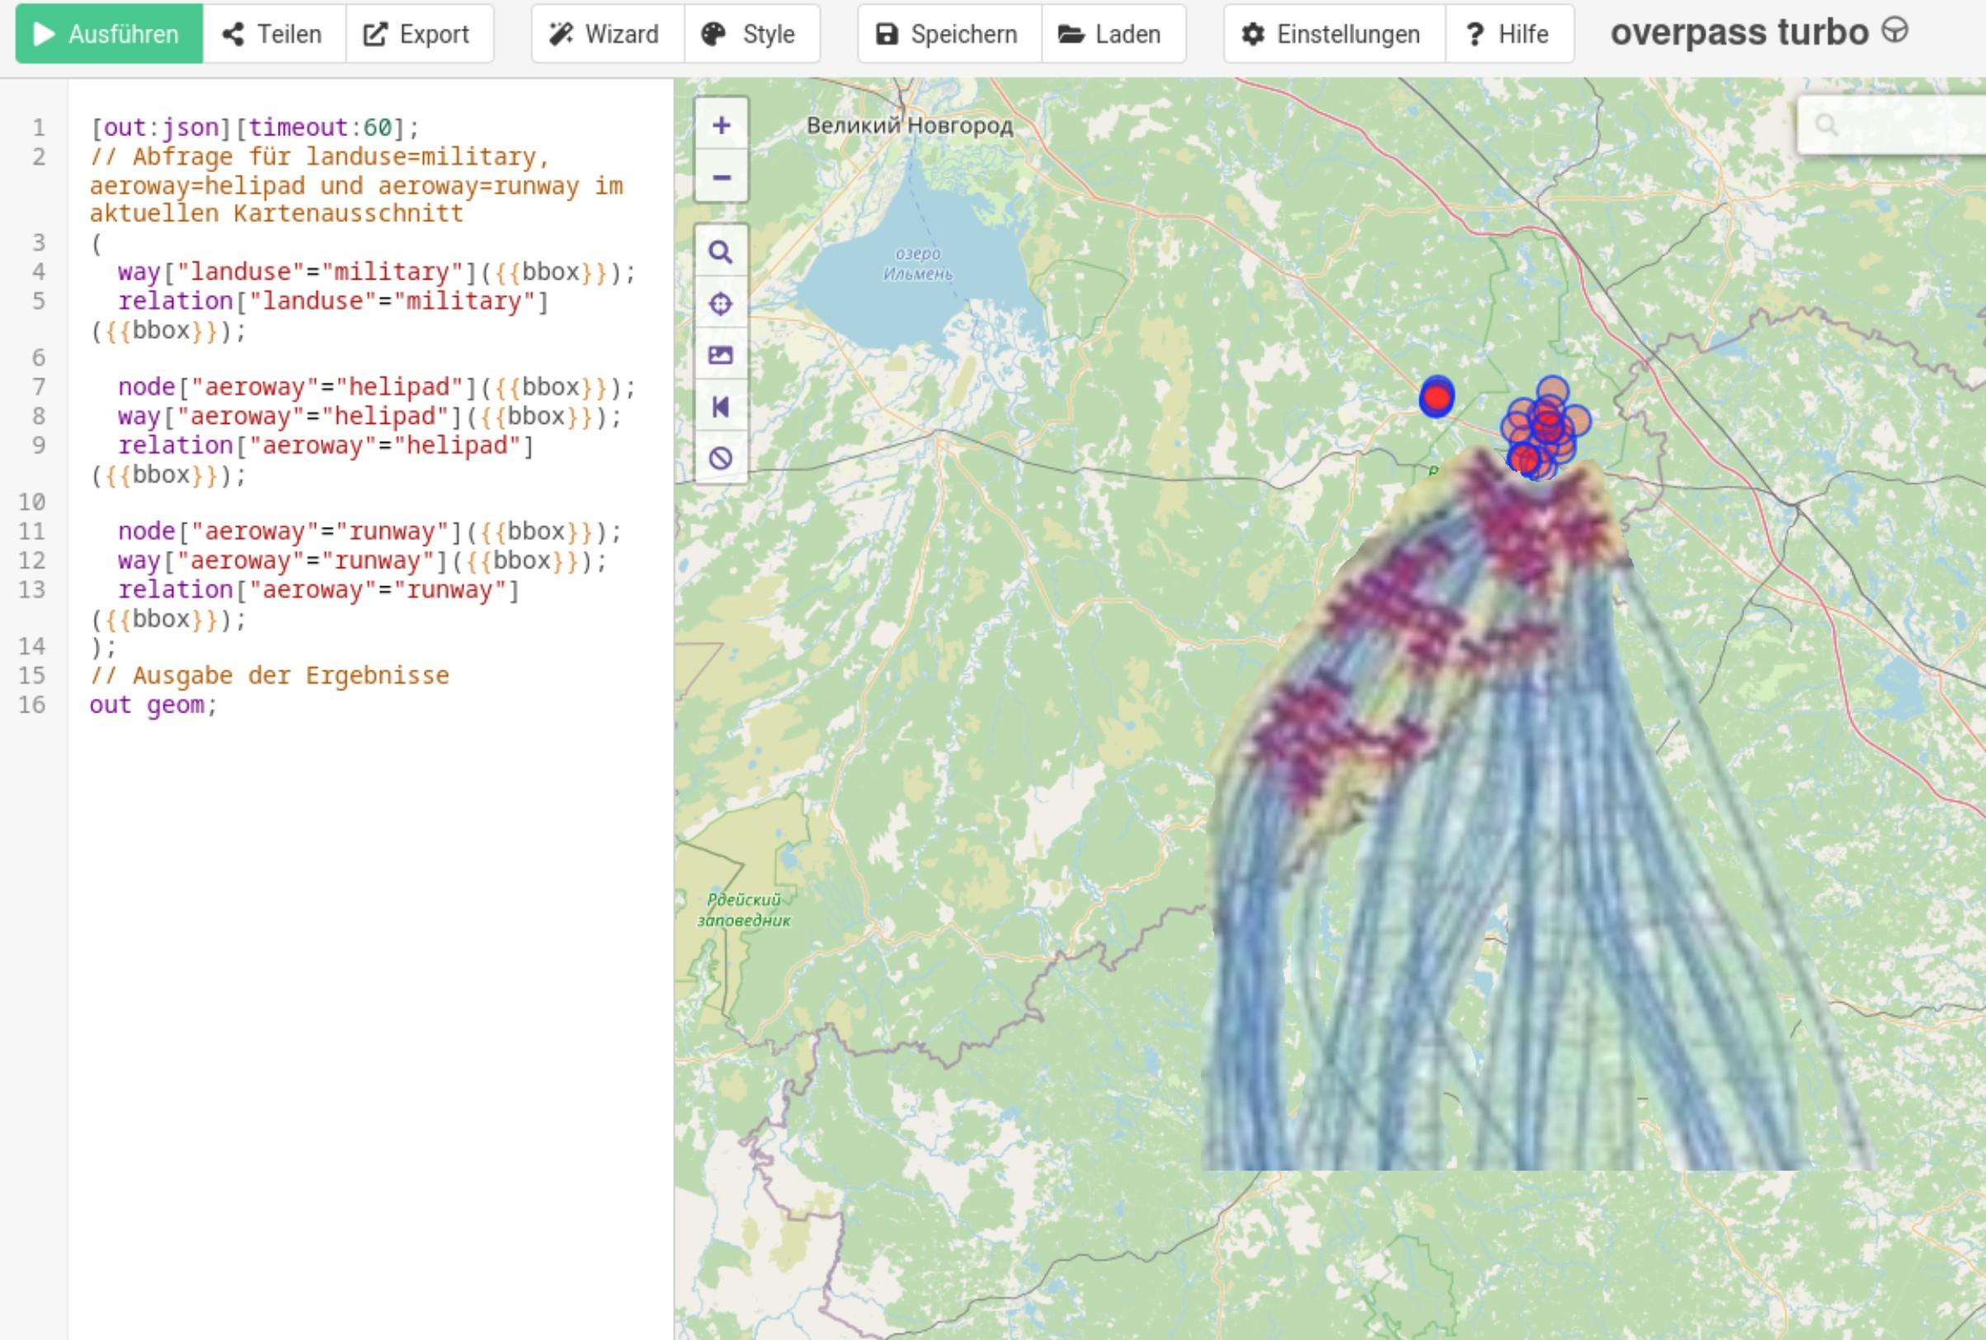1986x1340 pixels.
Task: Launch the query Wizard
Action: tap(606, 34)
